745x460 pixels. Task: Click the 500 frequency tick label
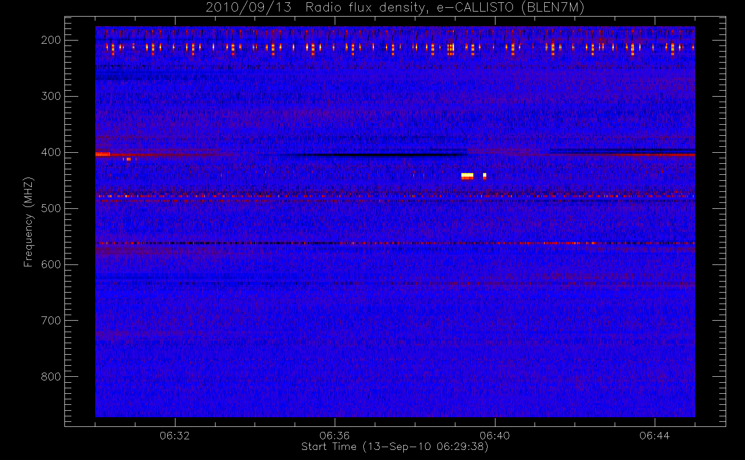[51, 208]
